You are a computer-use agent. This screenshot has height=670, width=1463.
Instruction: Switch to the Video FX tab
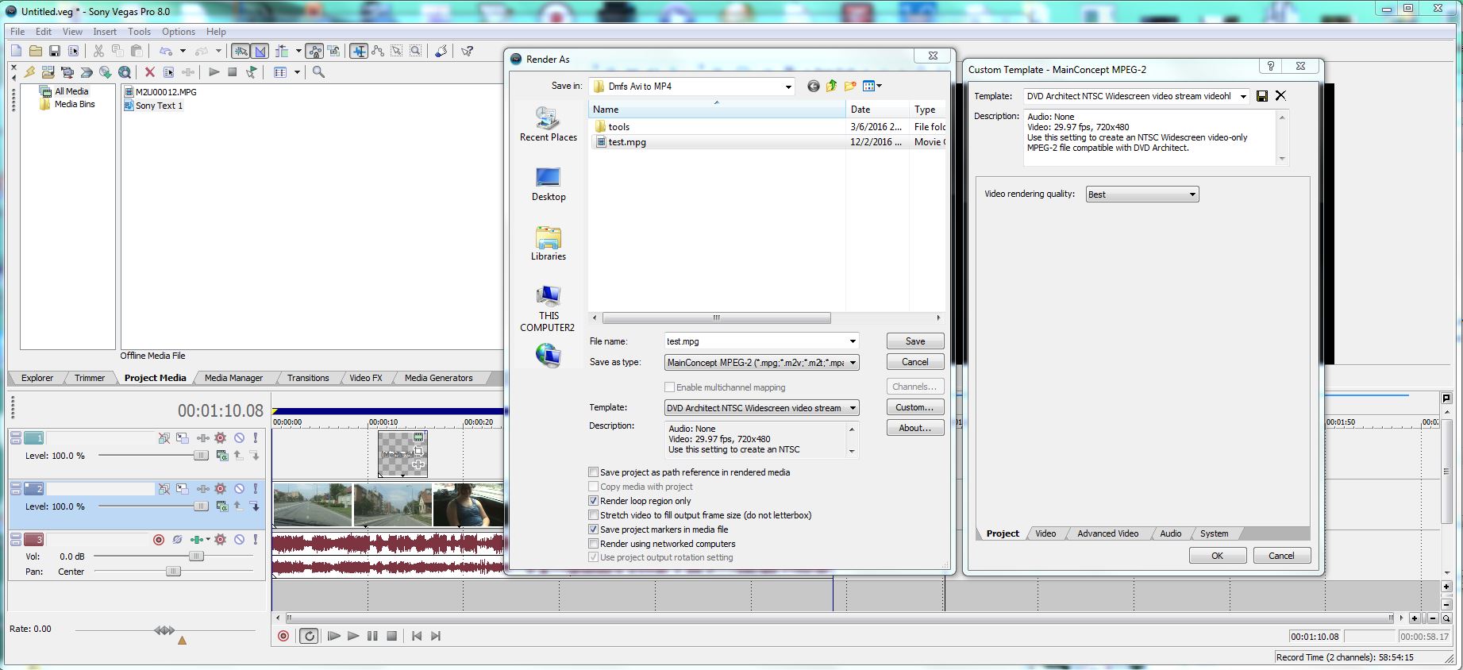tap(366, 378)
